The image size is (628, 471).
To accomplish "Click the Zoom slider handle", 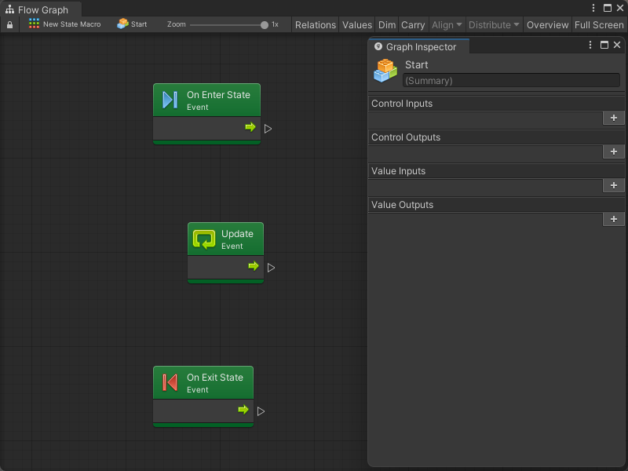I will [x=264, y=25].
